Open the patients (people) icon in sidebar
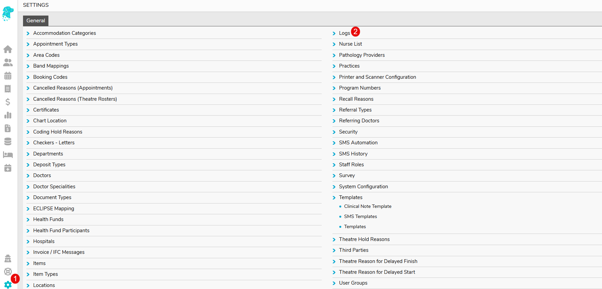Image resolution: width=602 pixels, height=289 pixels. tap(8, 63)
